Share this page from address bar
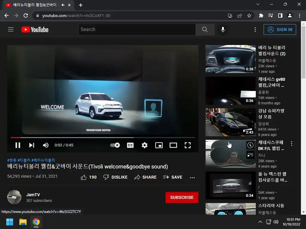 (x=240, y=16)
